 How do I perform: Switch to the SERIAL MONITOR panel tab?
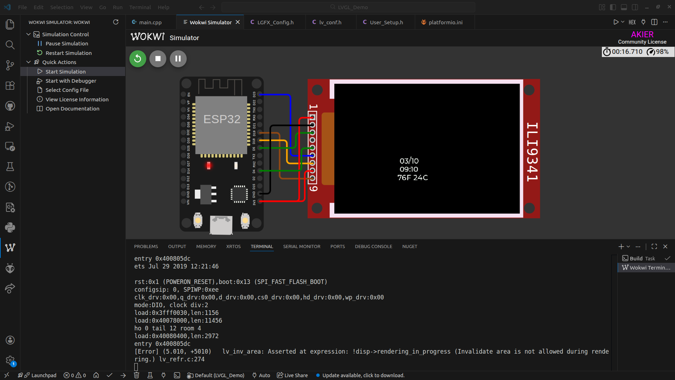(302, 247)
